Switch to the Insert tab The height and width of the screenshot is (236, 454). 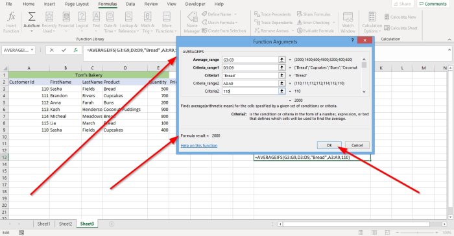tap(49, 4)
